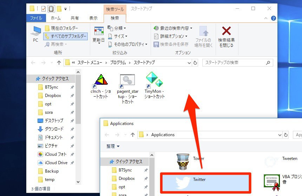Open recent locations dropdown in Startup window
The image size is (302, 196).
52,63
